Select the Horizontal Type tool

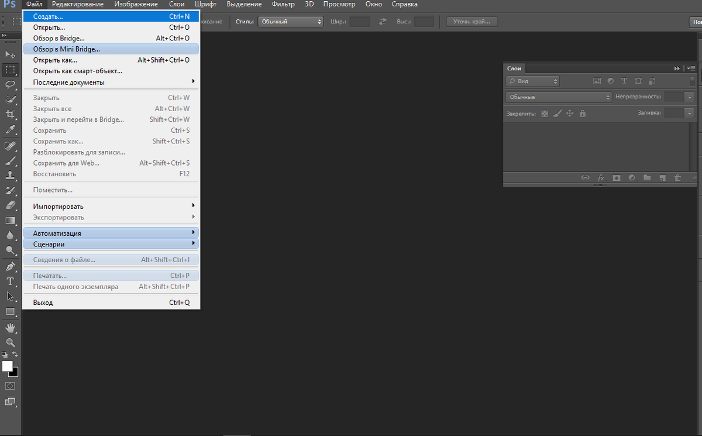[10, 281]
